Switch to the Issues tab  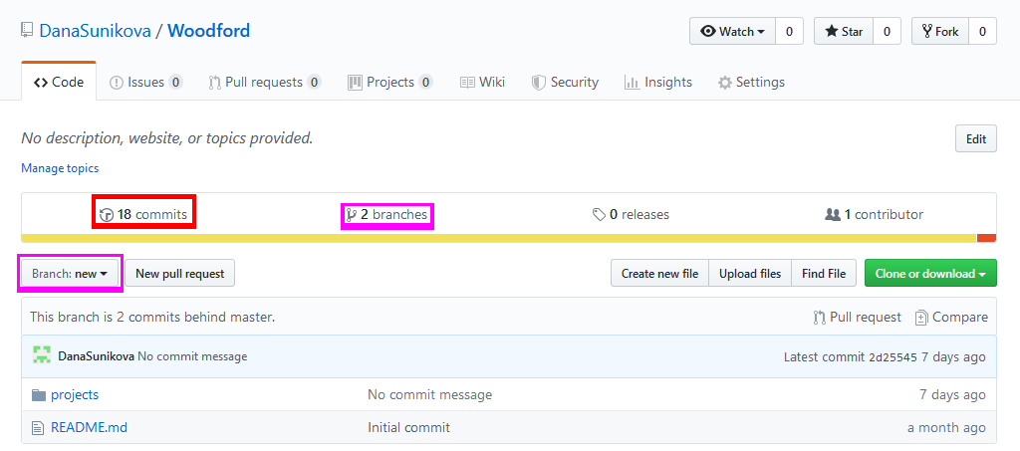click(145, 83)
